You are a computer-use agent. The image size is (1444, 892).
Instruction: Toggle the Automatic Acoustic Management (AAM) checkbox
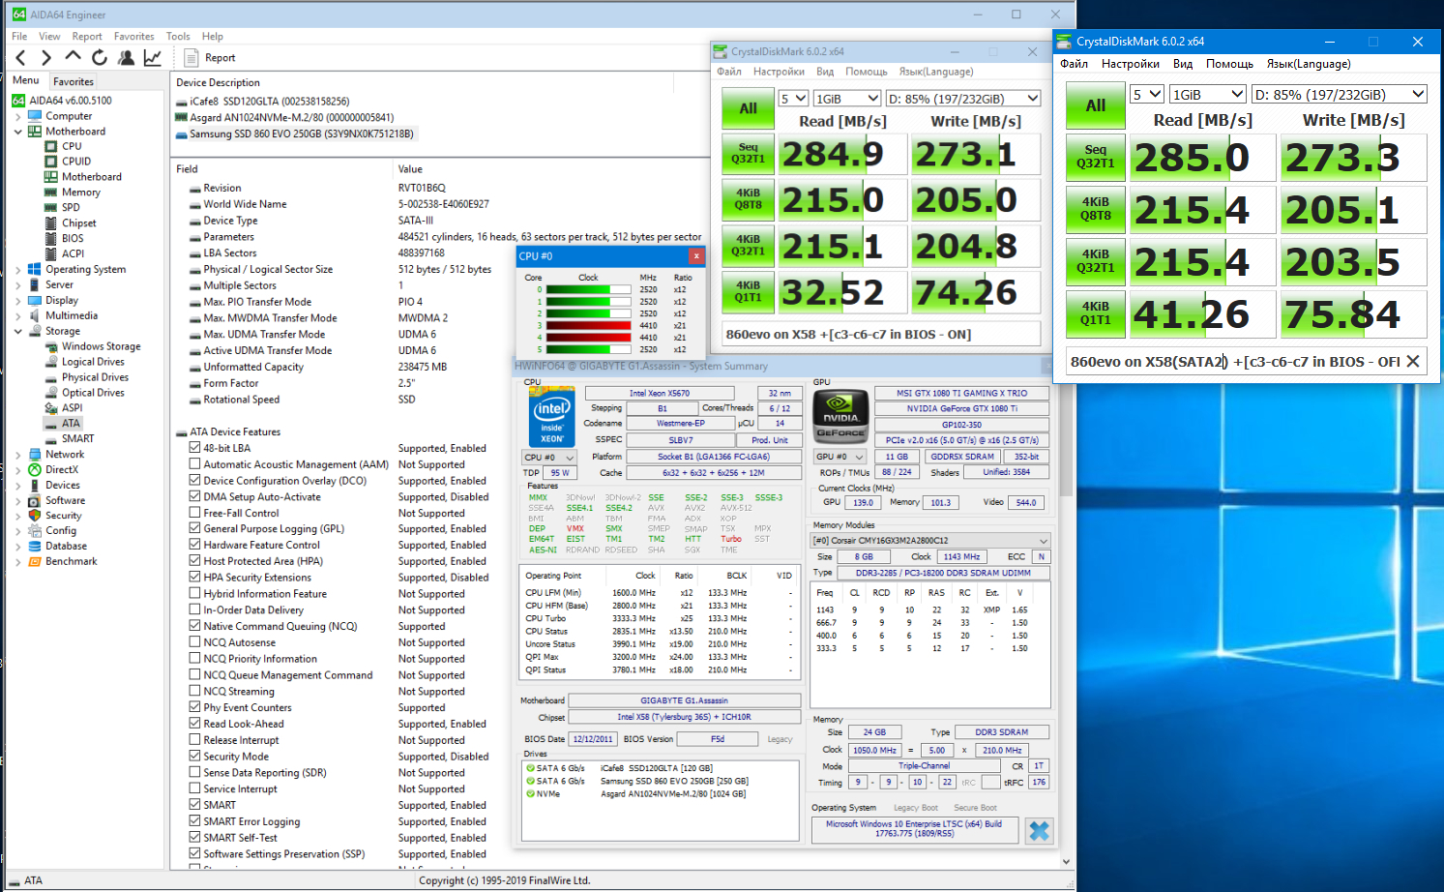point(195,464)
